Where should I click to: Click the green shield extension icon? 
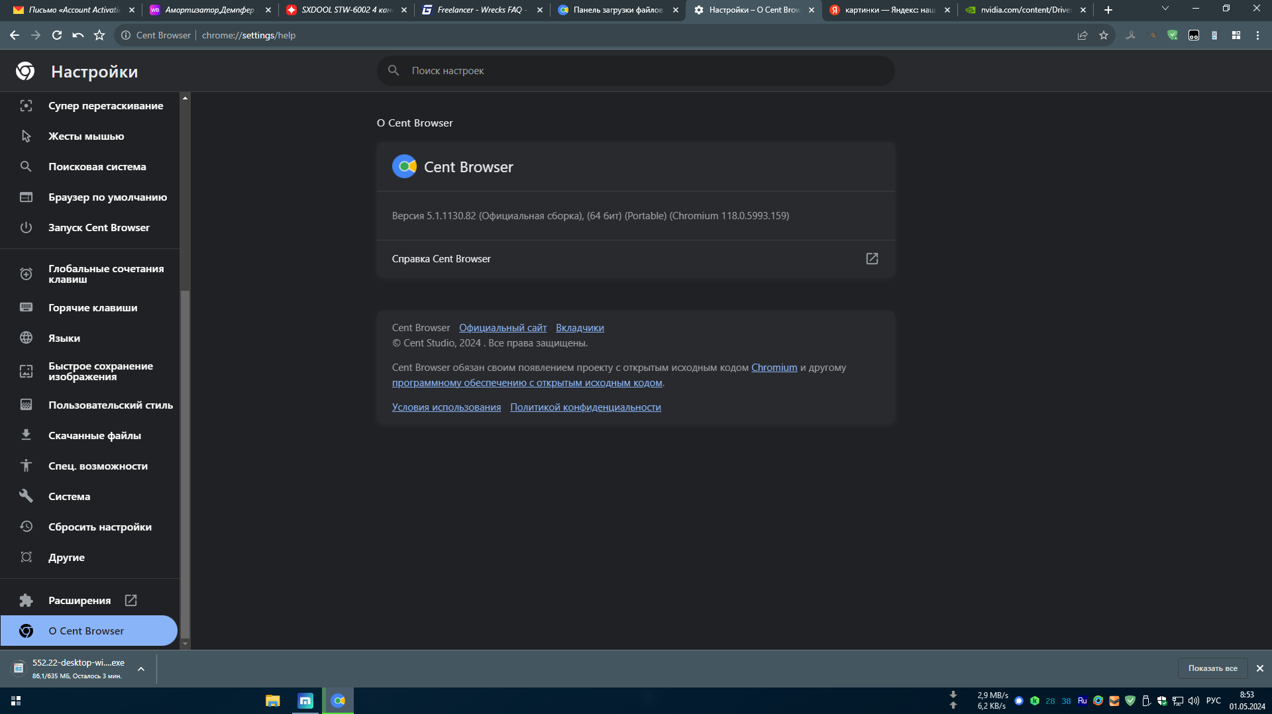(1173, 35)
